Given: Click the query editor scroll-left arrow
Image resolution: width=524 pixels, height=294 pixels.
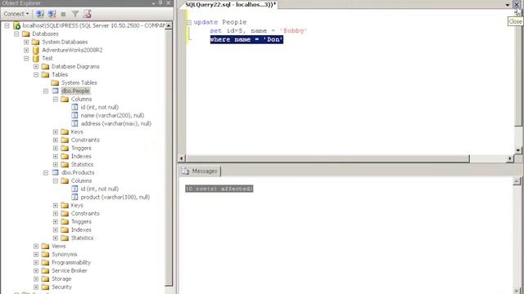Looking at the screenshot, I should pyautogui.click(x=182, y=158).
